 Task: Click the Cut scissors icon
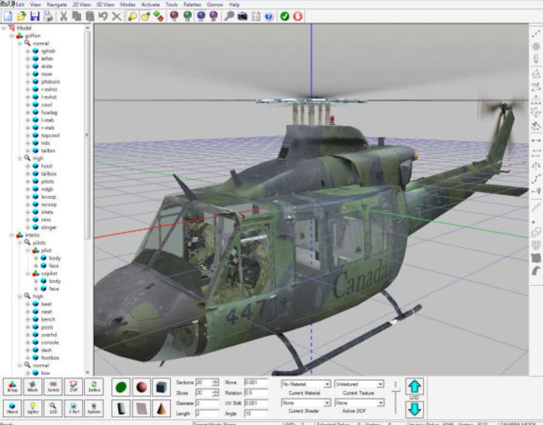(x=63, y=16)
